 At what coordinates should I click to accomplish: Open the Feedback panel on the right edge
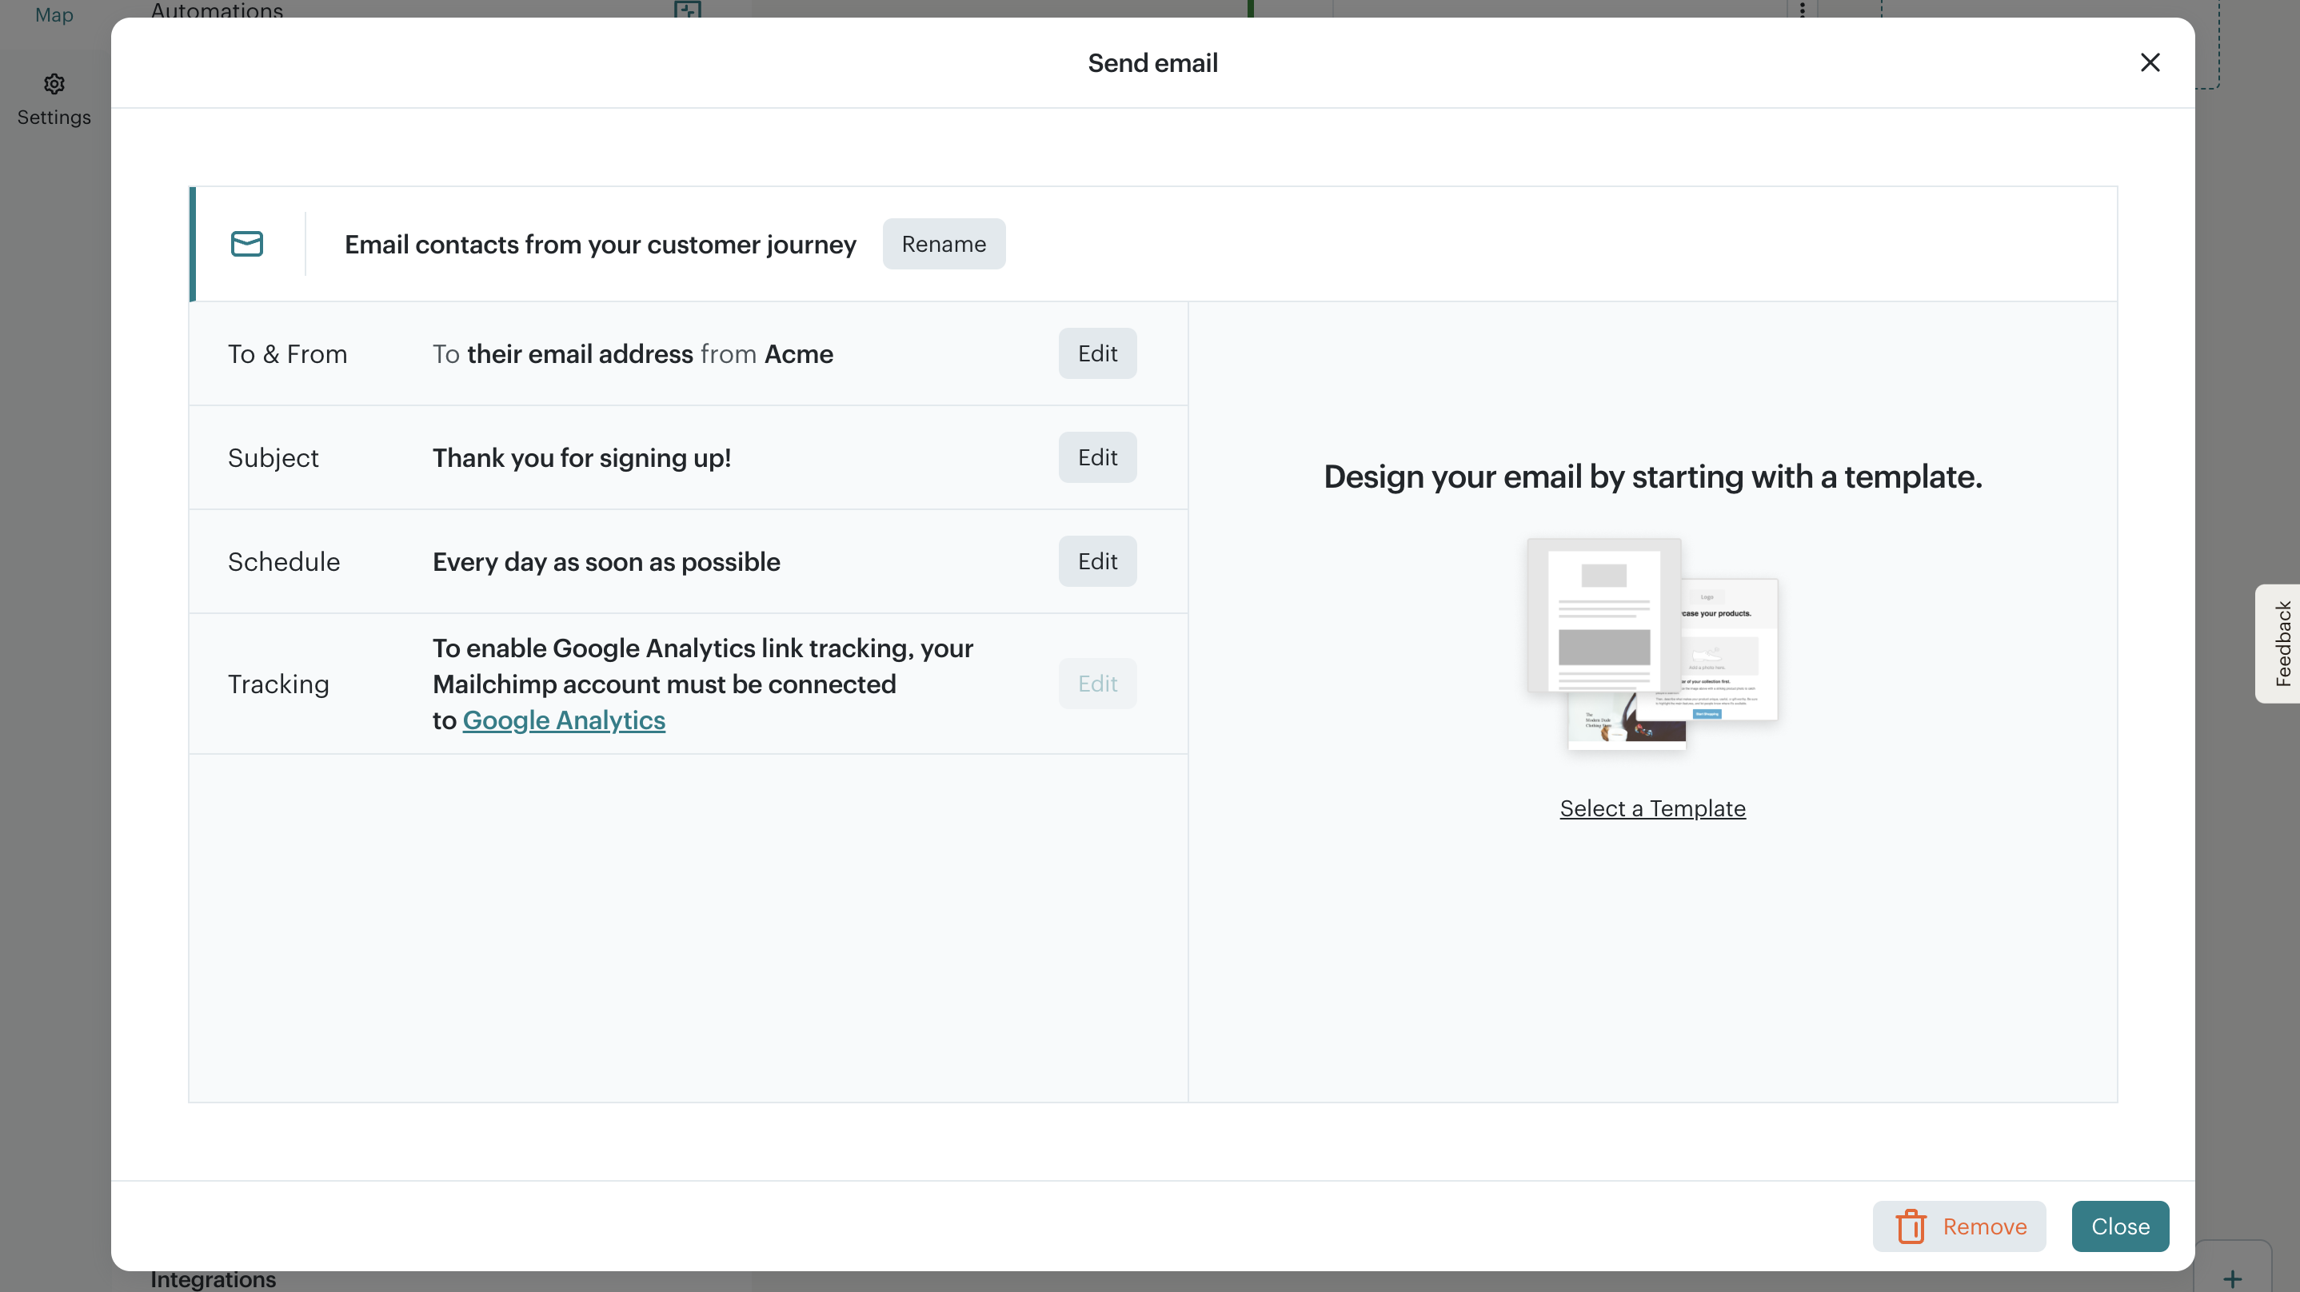coord(2282,644)
